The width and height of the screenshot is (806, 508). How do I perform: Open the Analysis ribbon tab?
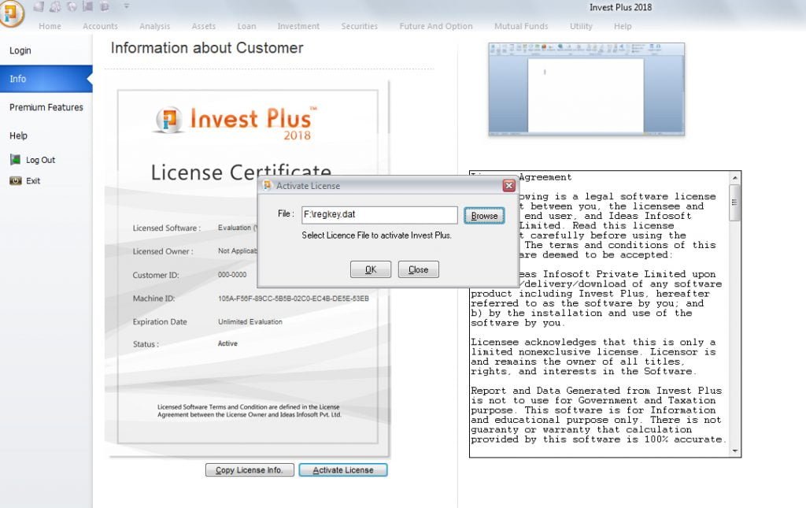tap(155, 26)
